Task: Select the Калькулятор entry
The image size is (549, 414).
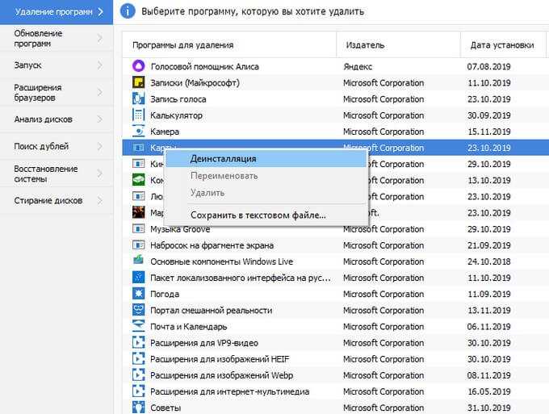Action: 335,115
